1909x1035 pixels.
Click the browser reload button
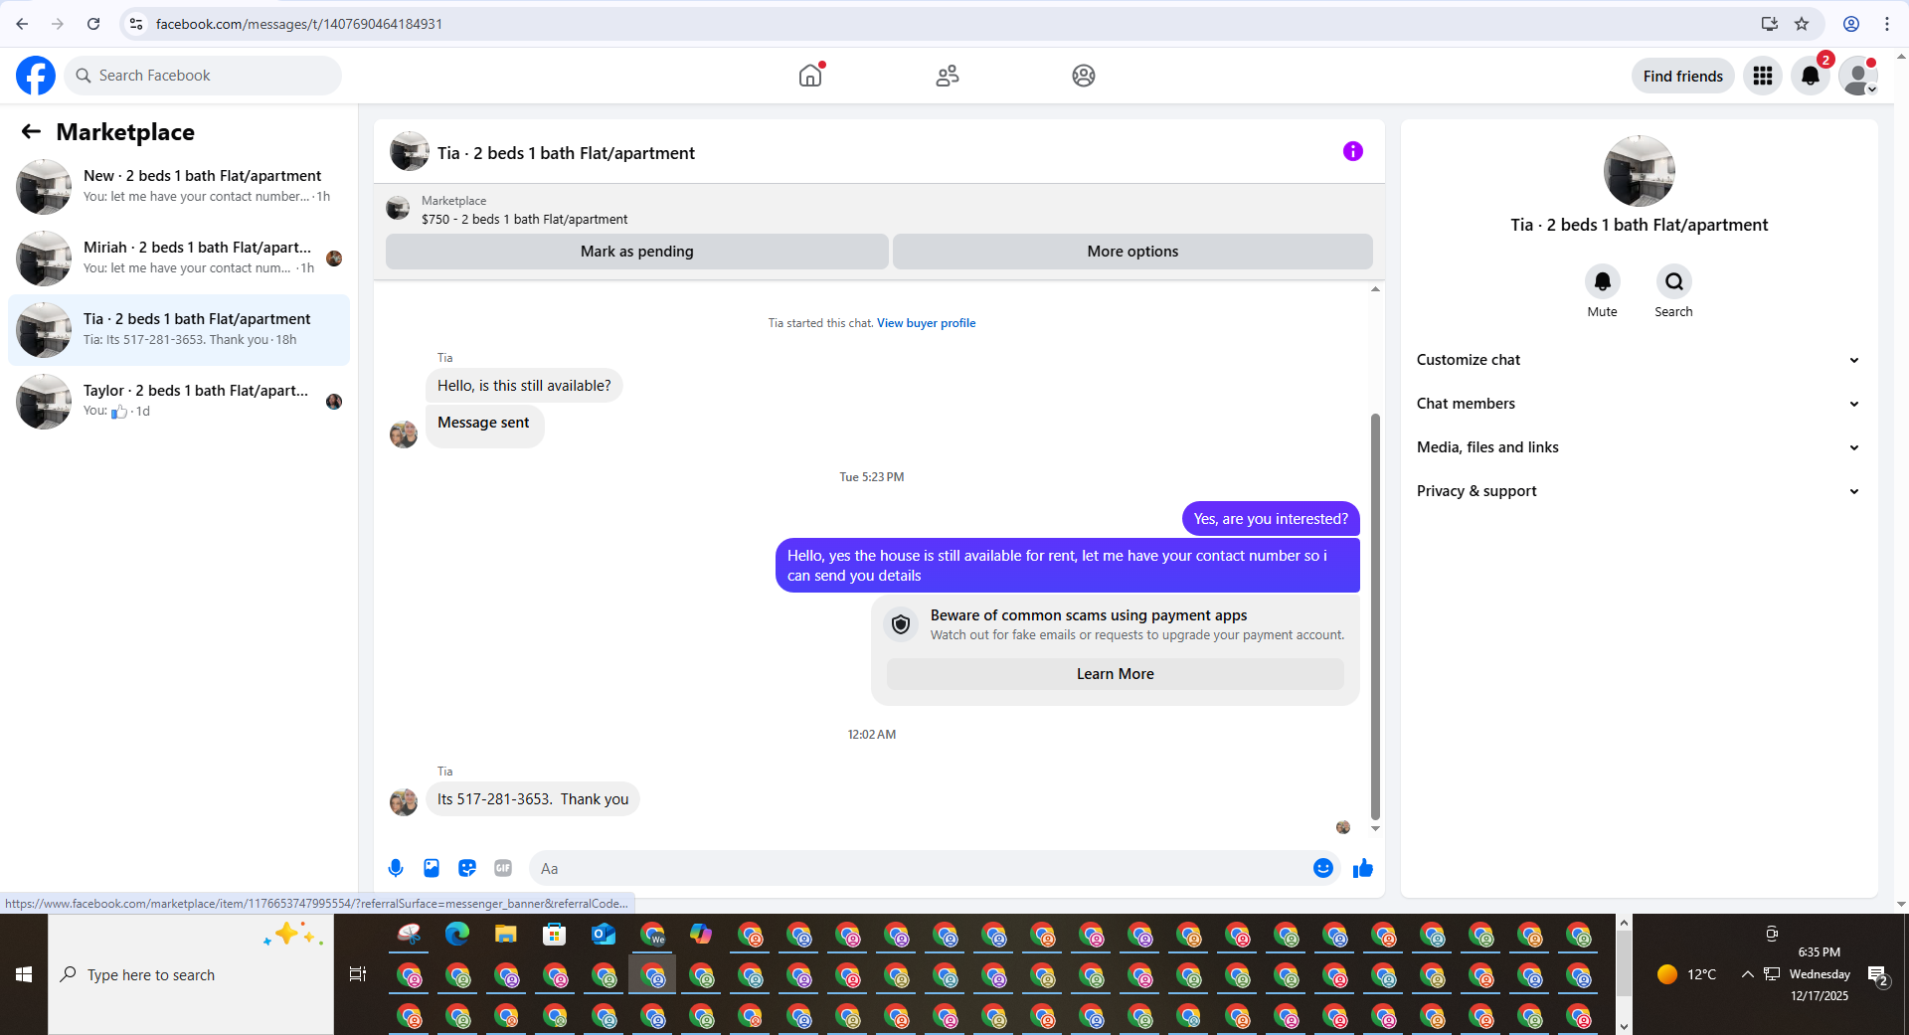point(93,24)
